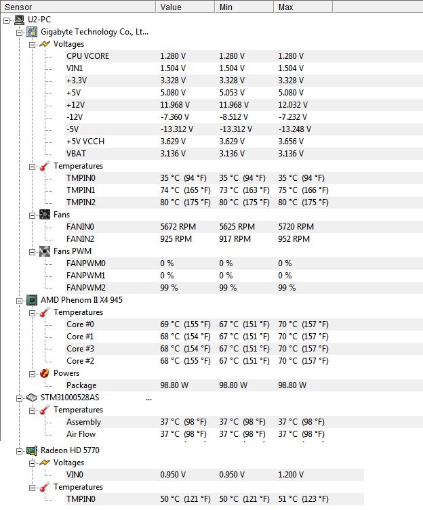423x510 pixels.
Task: Click the Gigabyte motherboard icon
Action: pyautogui.click(x=32, y=32)
